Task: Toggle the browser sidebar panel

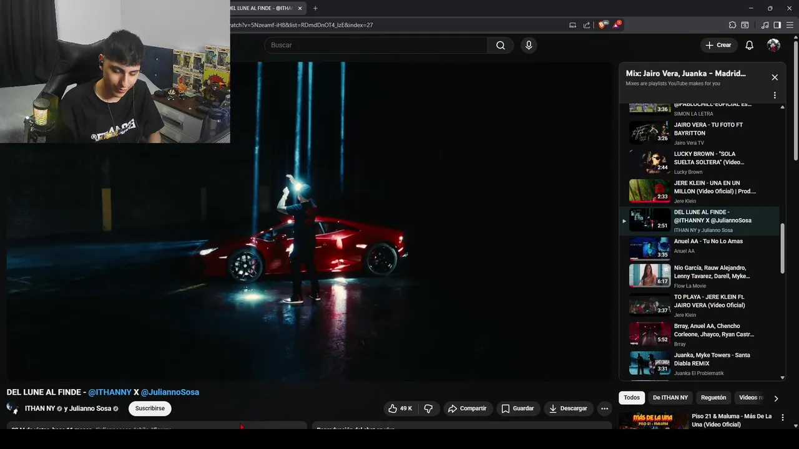Action: pyautogui.click(x=777, y=25)
